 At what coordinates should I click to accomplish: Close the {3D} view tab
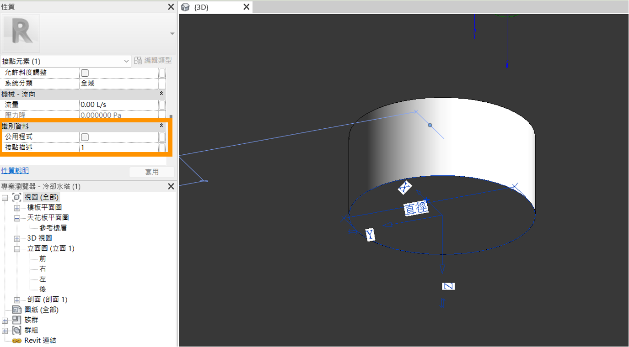click(246, 7)
